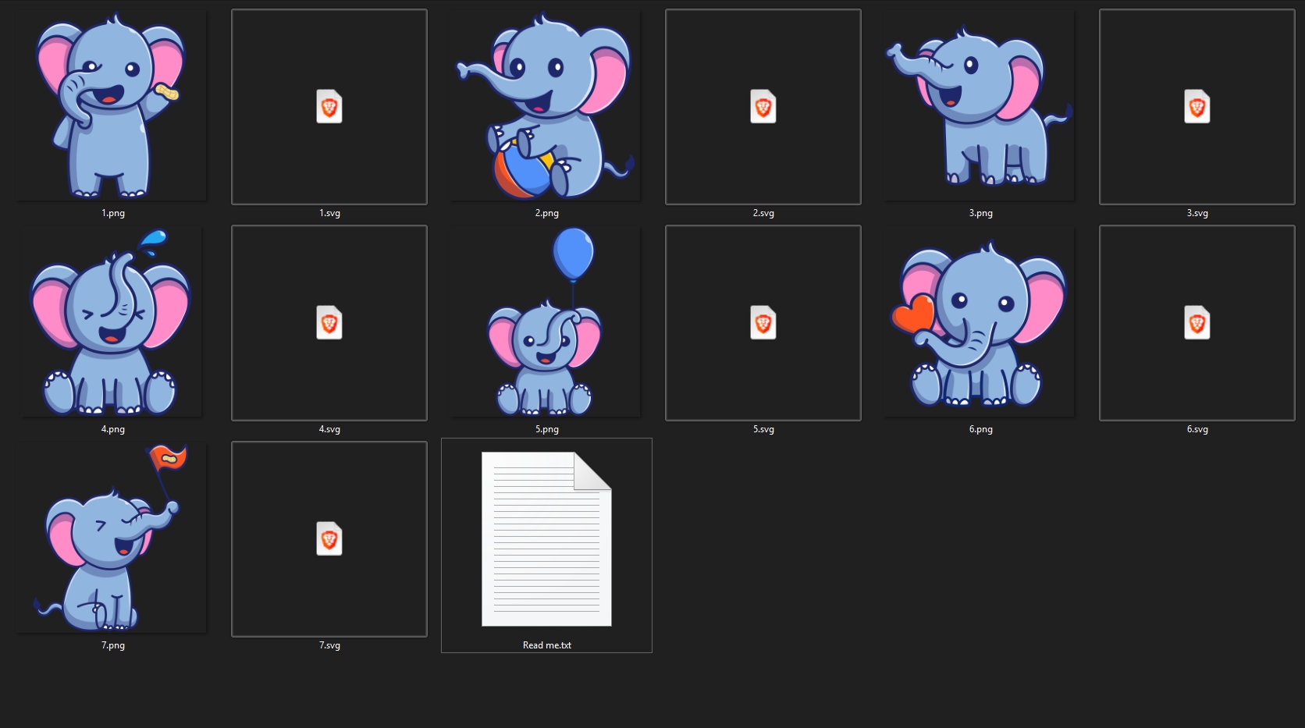Select the elephant holding a peanut thumbnail
This screenshot has width=1305, height=728.
tap(112, 104)
